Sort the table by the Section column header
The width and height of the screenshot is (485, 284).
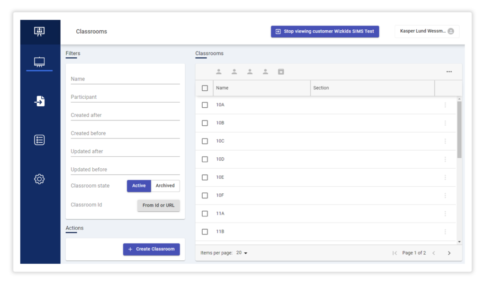pyautogui.click(x=321, y=88)
